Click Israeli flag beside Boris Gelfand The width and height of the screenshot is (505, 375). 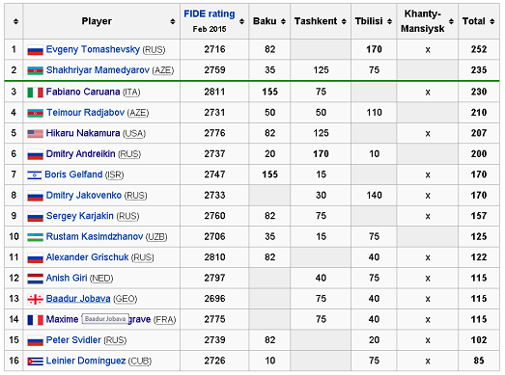click(35, 174)
